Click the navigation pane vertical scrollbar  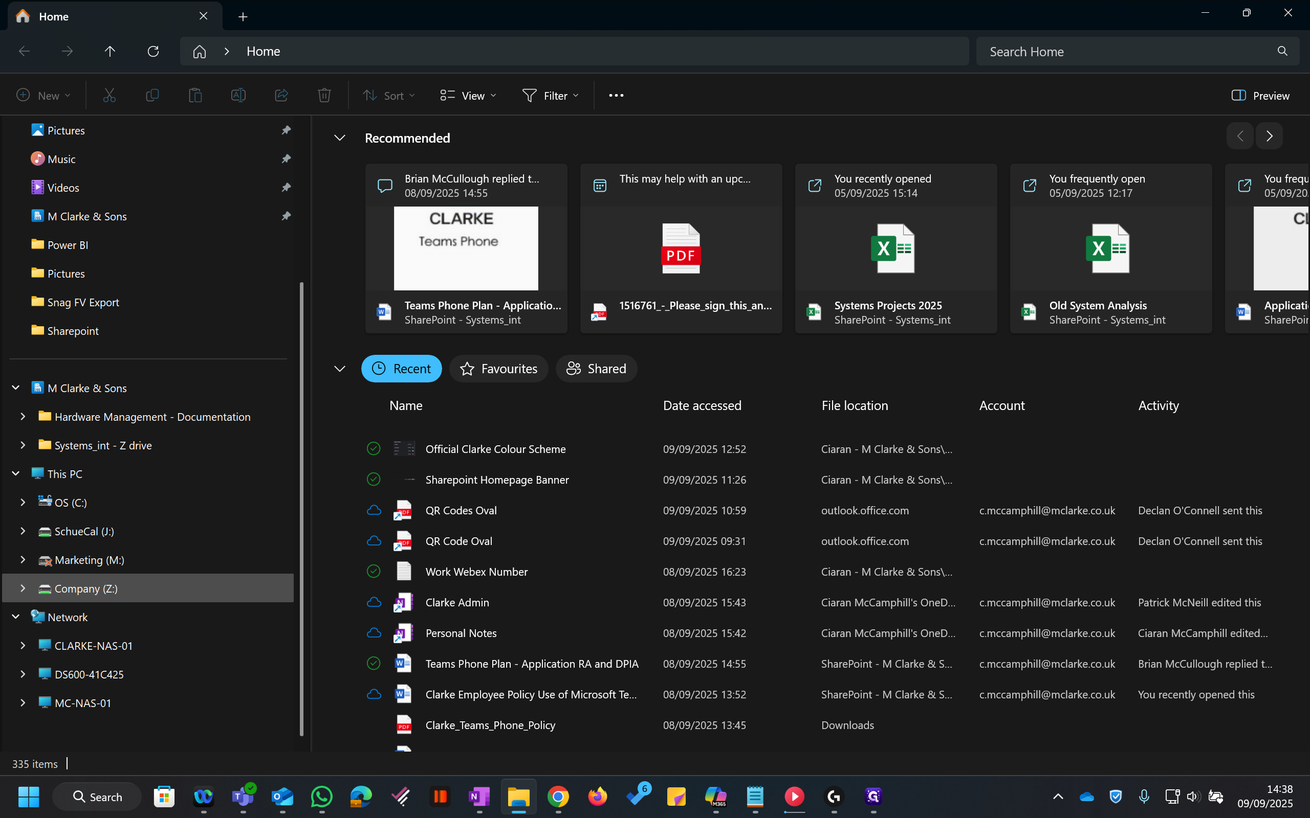coord(301,508)
